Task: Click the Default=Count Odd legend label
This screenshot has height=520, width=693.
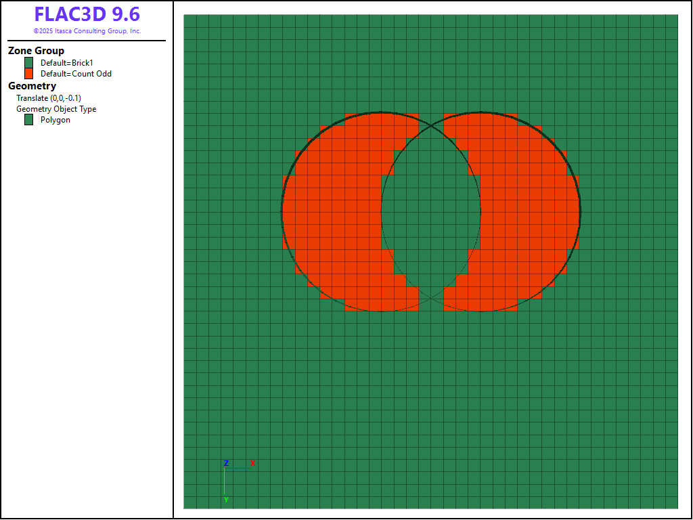Action: point(76,74)
